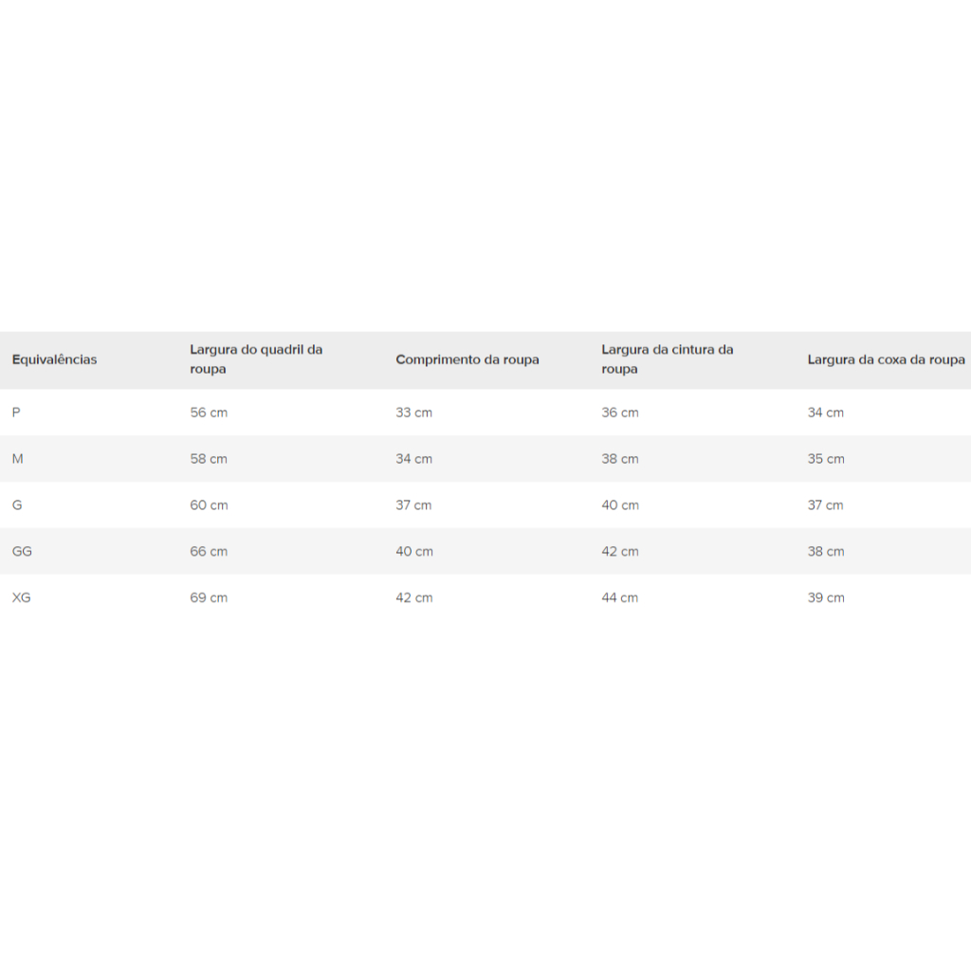This screenshot has height=971, width=971.
Task: Select the 33 cm length for size P
Action: pyautogui.click(x=413, y=412)
